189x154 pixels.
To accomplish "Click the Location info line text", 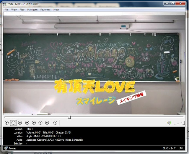I will pos(49,133).
